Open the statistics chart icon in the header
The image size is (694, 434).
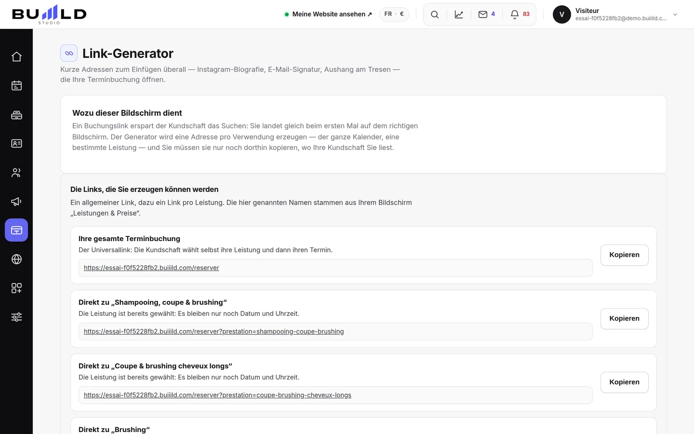coord(459,14)
